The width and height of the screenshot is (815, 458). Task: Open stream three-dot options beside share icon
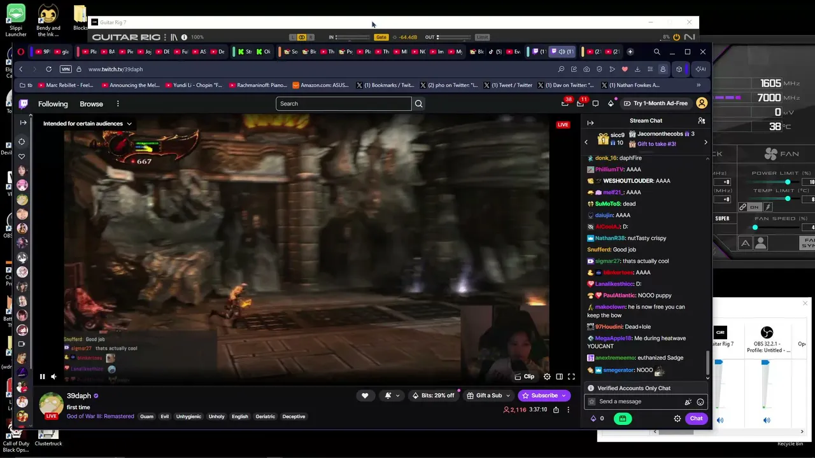pyautogui.click(x=570, y=410)
